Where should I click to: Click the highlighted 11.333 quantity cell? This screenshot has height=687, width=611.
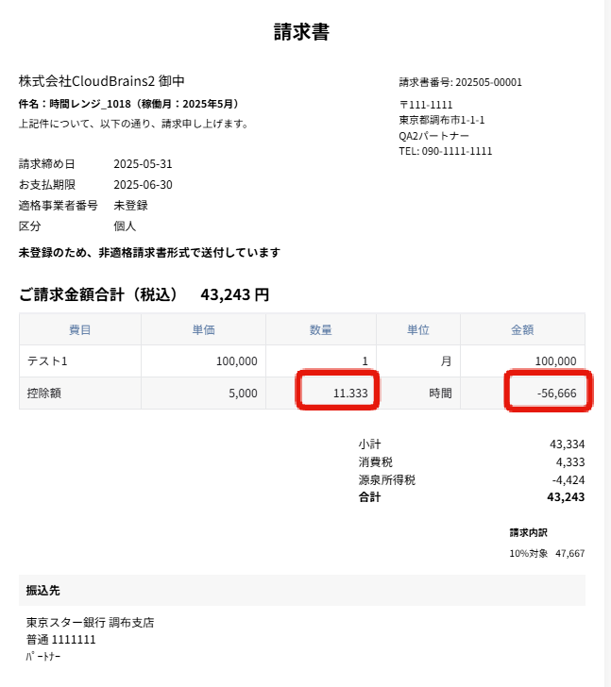pos(338,393)
